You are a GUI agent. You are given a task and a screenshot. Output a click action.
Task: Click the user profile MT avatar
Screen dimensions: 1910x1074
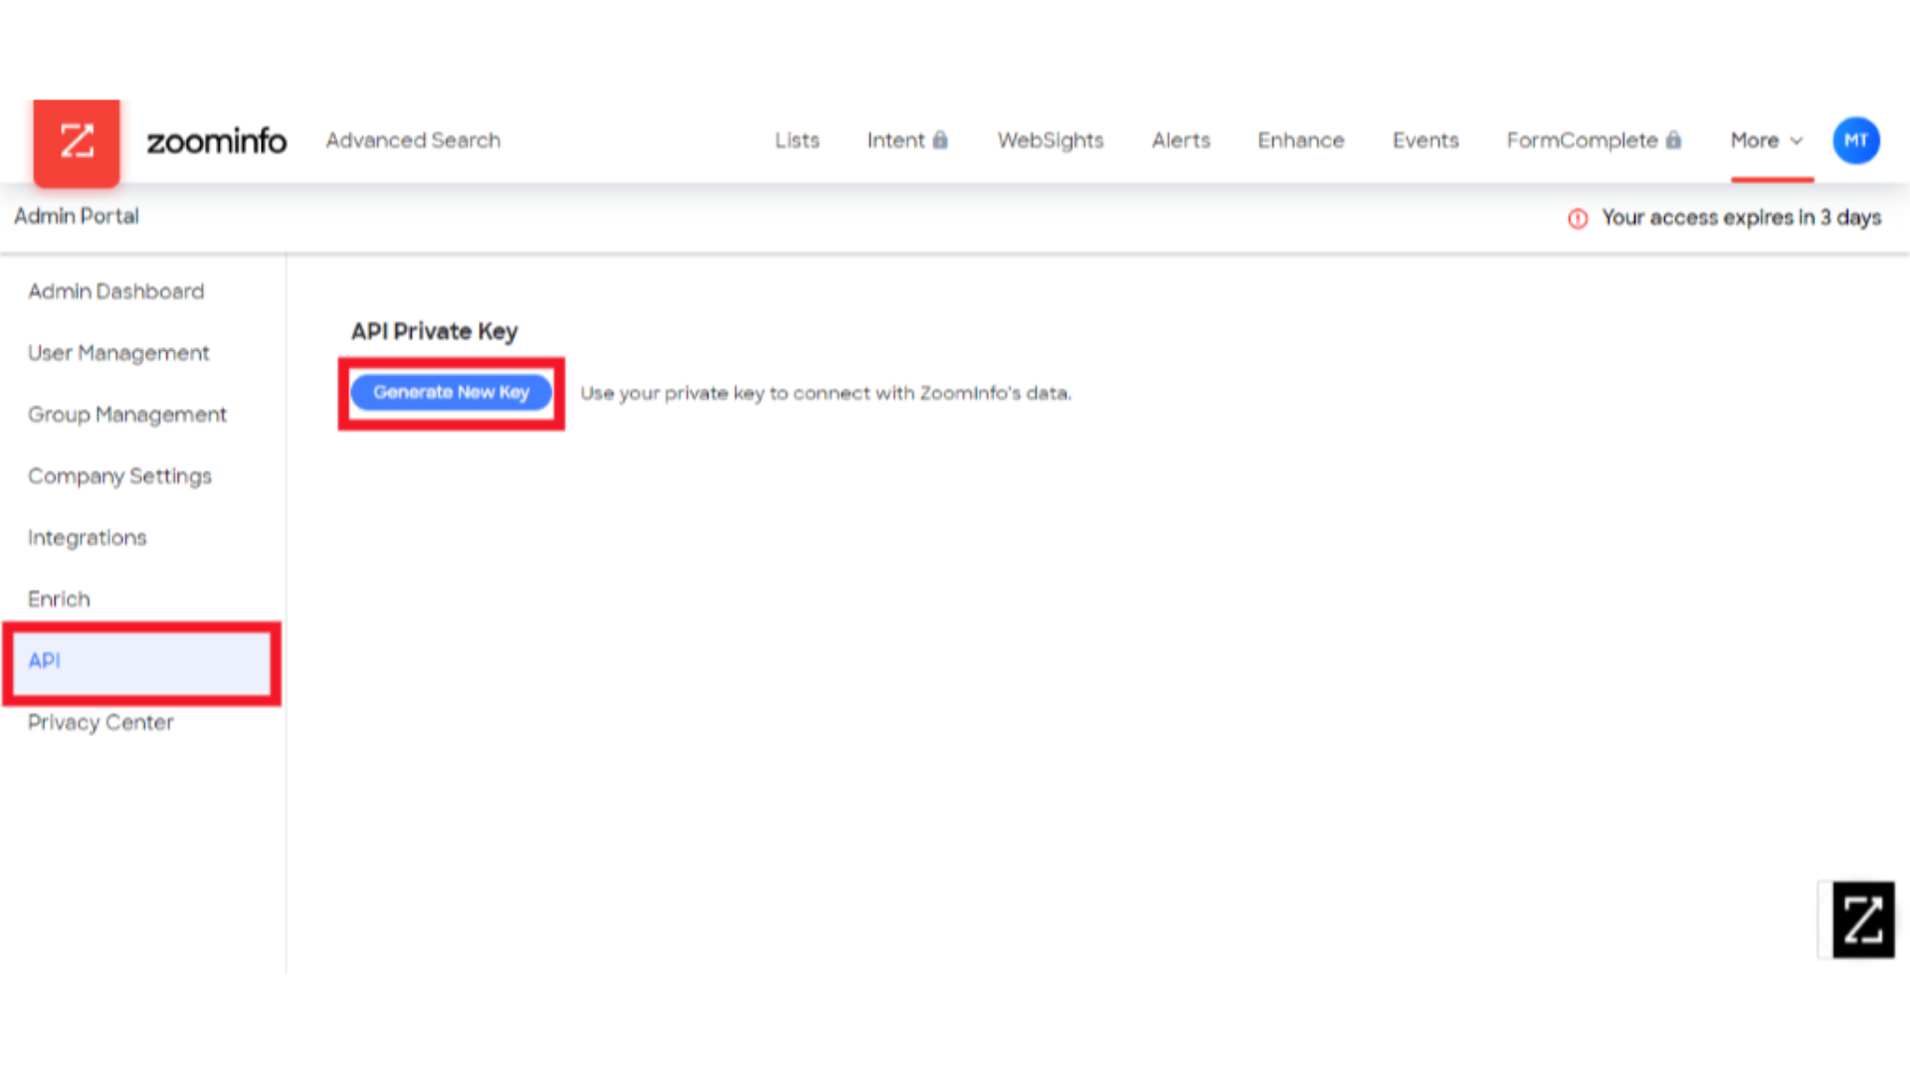[x=1855, y=140]
